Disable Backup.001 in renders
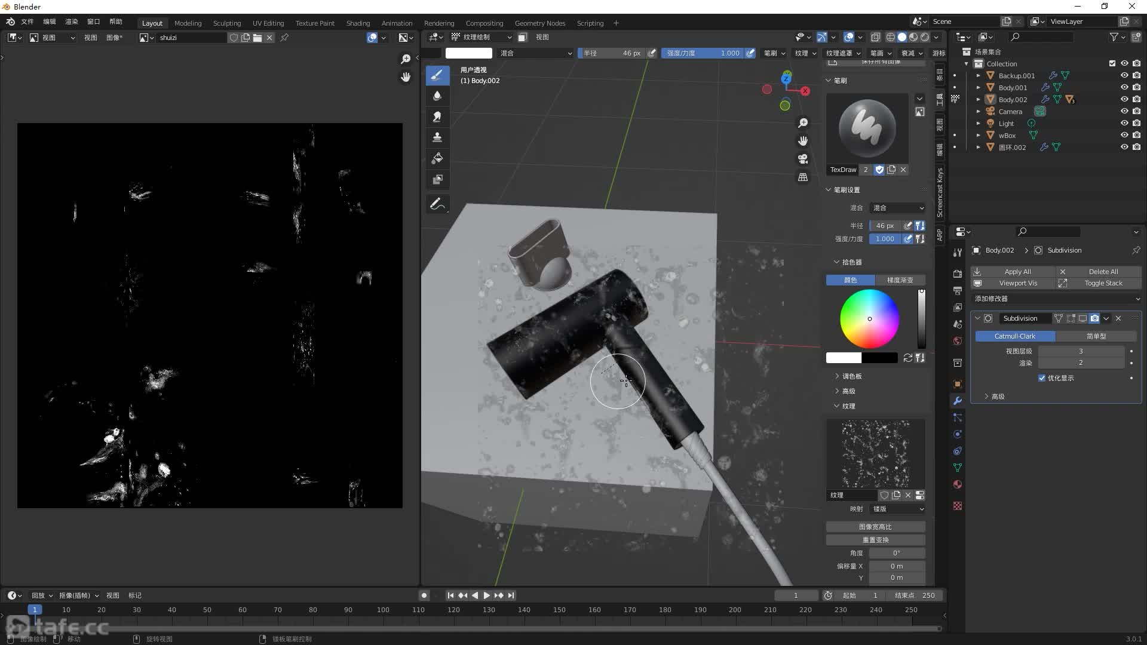This screenshot has width=1147, height=645. (1136, 75)
